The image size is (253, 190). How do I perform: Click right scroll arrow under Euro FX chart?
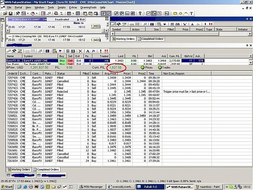[106, 30]
